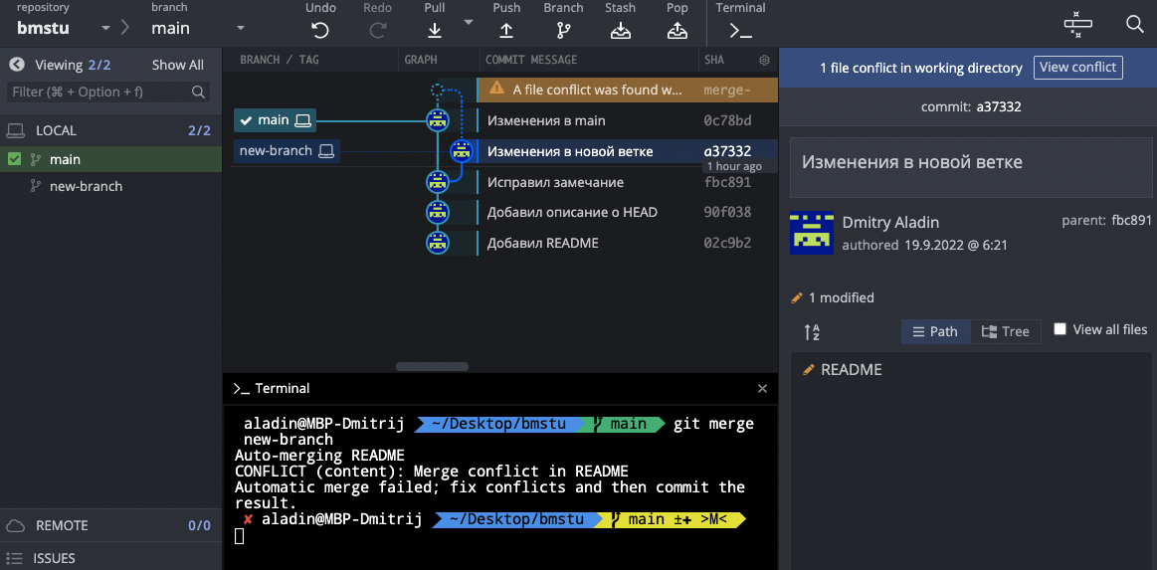The image size is (1157, 570).
Task: Stash changes with the Stash icon
Action: (x=620, y=29)
